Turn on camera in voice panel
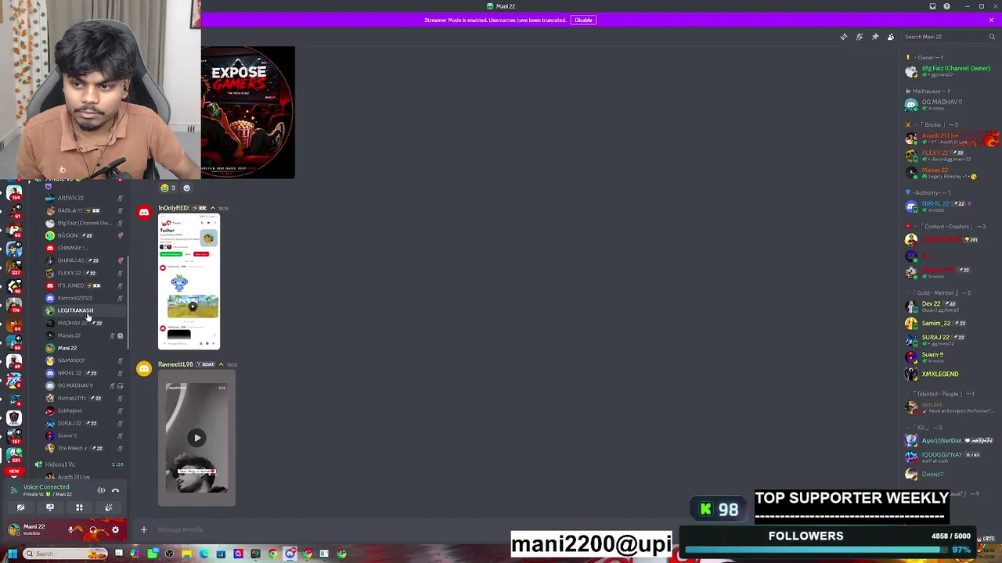 pos(20,507)
